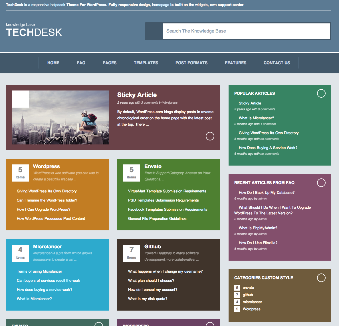The image size is (339, 326).
Task: Click the circle icon in Popular Articles widget
Action: coord(321,93)
